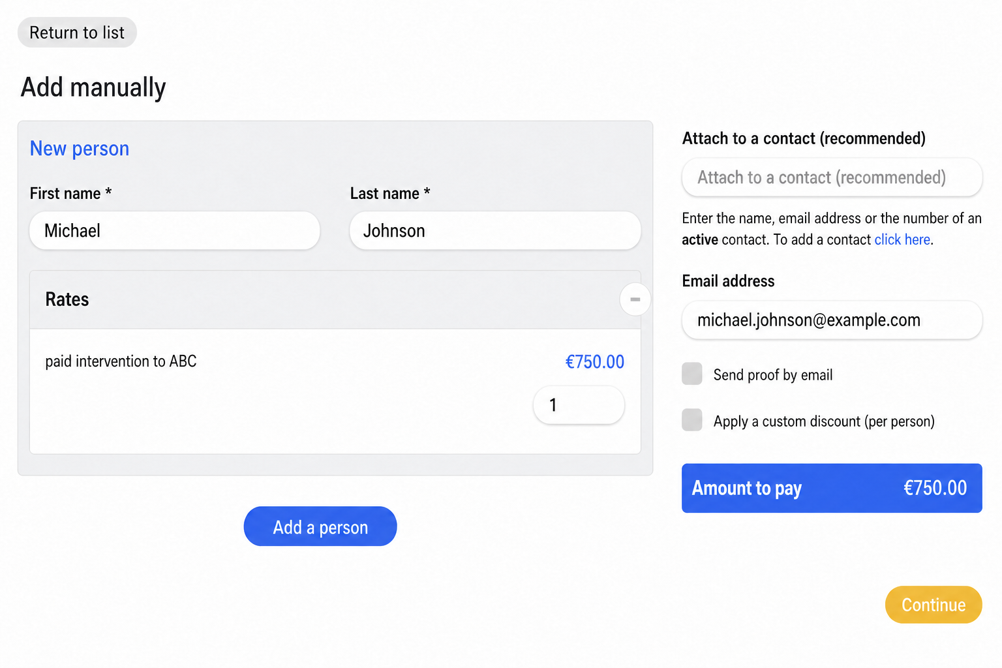The width and height of the screenshot is (1002, 668).
Task: Click the Amount to pay summary bar
Action: [x=832, y=488]
